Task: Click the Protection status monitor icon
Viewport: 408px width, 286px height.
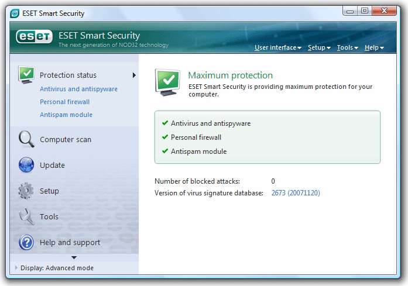Action: pyautogui.click(x=26, y=75)
